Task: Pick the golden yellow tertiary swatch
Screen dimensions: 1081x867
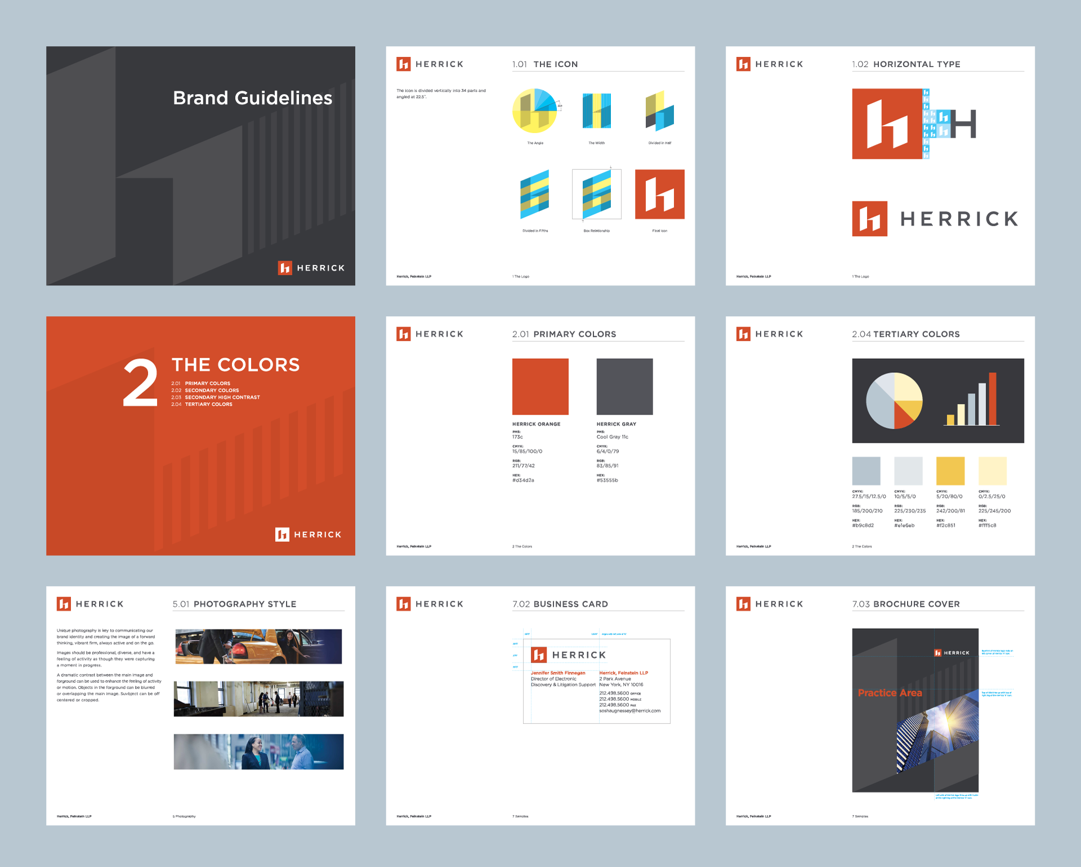Action: 950,471
